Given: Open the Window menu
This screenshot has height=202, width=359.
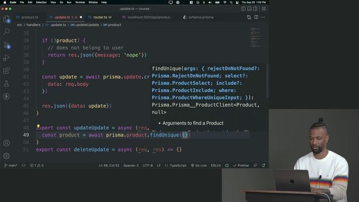Looking at the screenshot, I should tap(93, 2).
